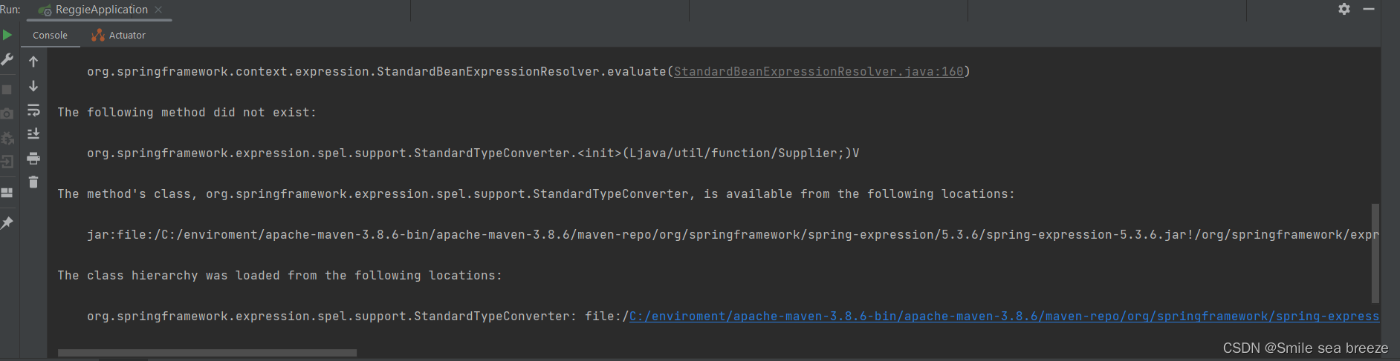The image size is (1400, 361).
Task: Click the horizontal console scrollbar
Action: [207, 353]
